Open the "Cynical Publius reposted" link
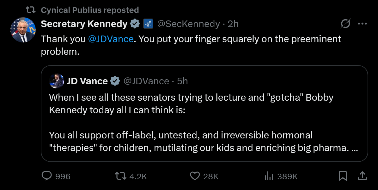This screenshot has width=378, height=190. click(90, 10)
